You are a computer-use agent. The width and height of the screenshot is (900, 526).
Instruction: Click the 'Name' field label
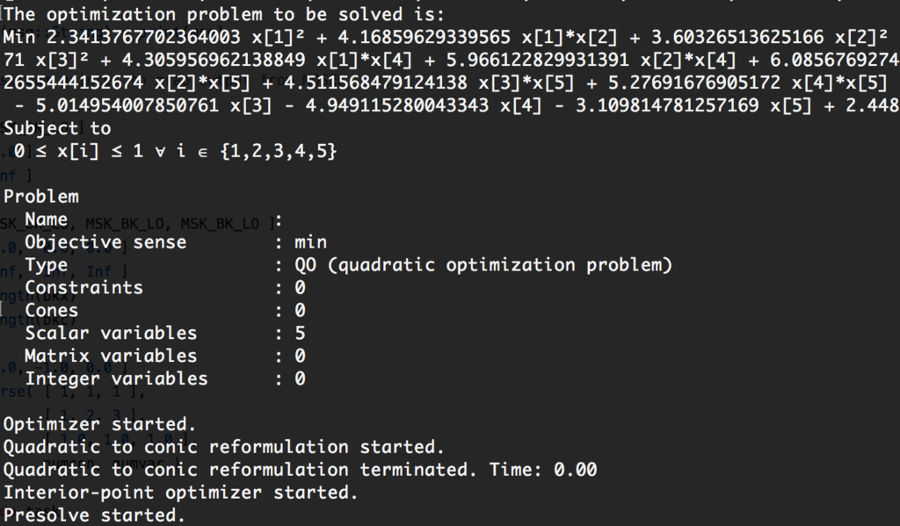(x=47, y=220)
